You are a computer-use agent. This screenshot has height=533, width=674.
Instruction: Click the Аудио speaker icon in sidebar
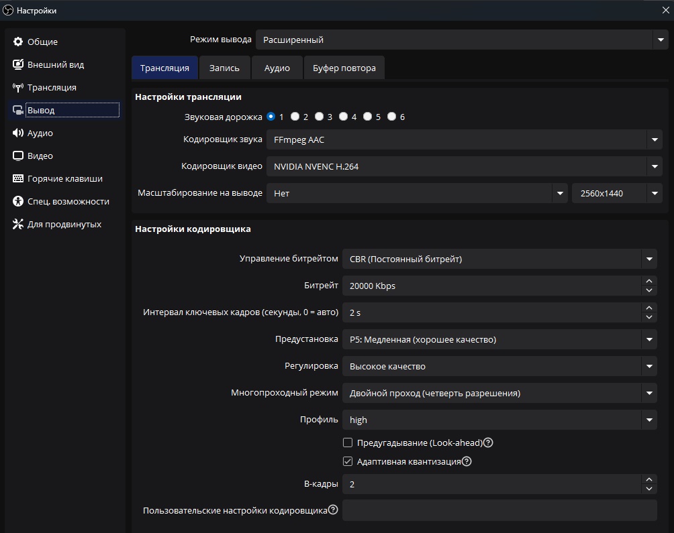click(18, 133)
